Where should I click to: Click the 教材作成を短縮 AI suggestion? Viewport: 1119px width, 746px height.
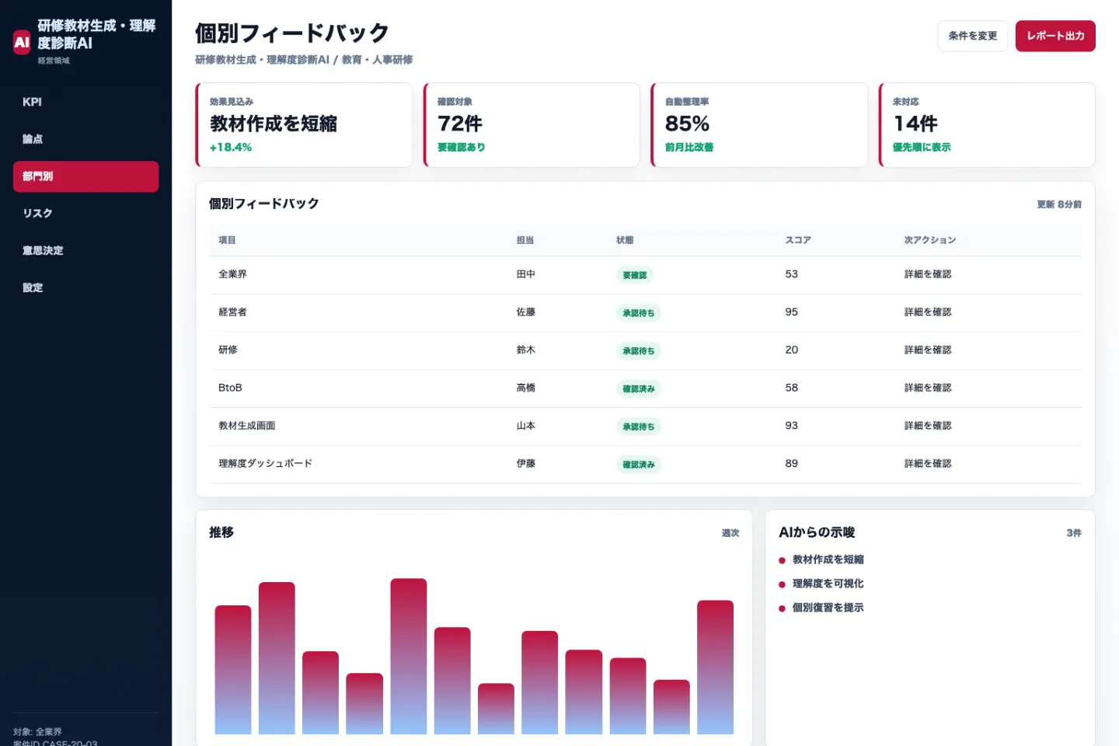[x=828, y=559]
